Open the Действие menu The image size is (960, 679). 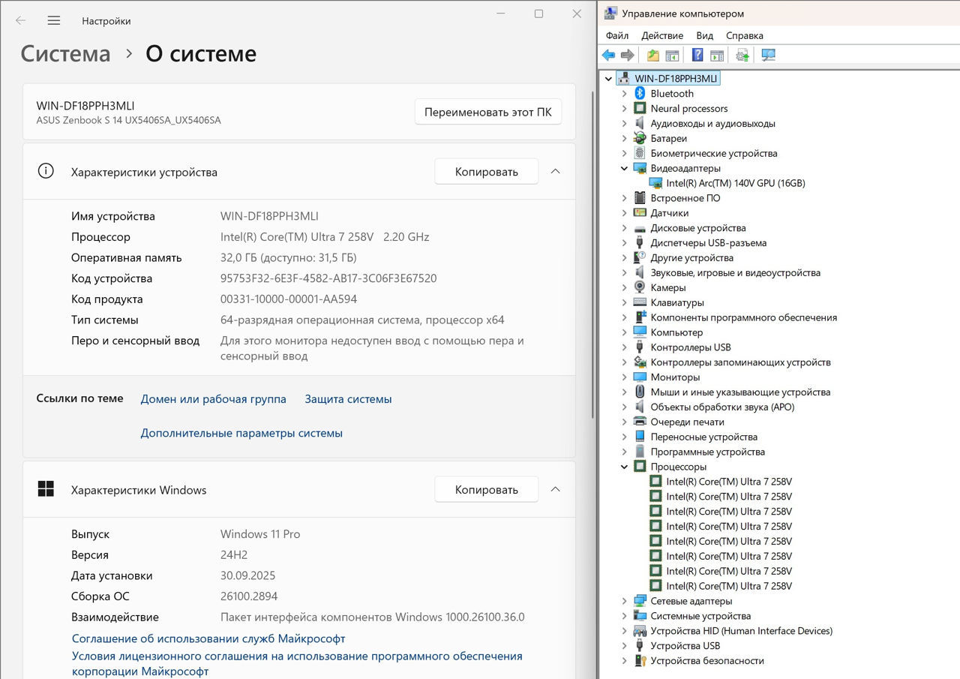point(662,35)
